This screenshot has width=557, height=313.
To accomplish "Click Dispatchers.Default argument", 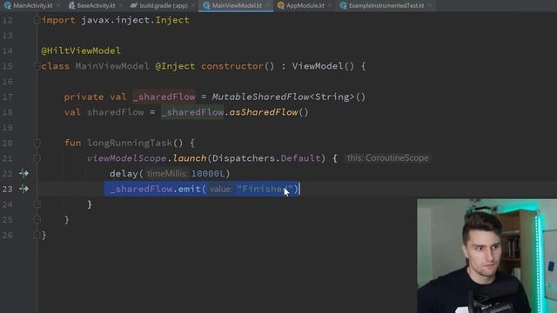I will (266, 158).
